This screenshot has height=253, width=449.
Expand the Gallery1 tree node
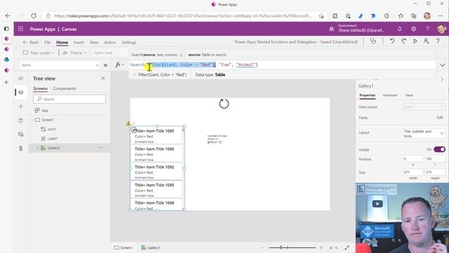click(37, 148)
